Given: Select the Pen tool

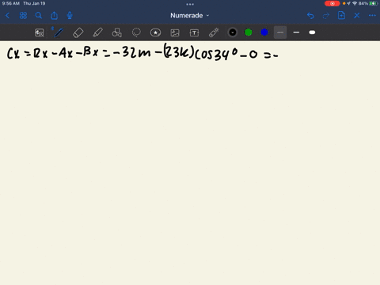Looking at the screenshot, I should [x=59, y=32].
